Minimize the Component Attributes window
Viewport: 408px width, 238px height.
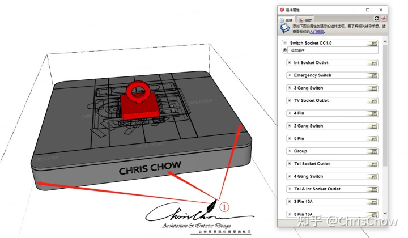(x=355, y=10)
